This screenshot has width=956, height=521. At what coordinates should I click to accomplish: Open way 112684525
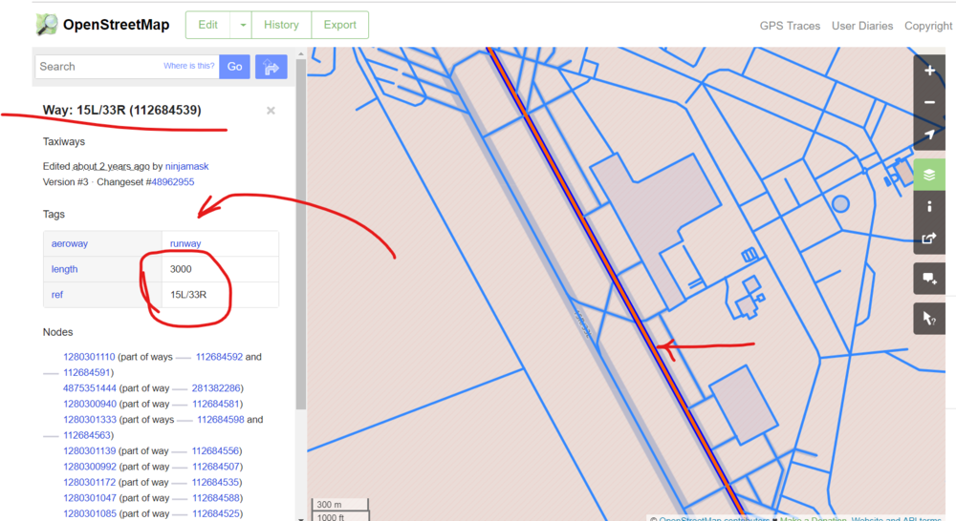[216, 513]
